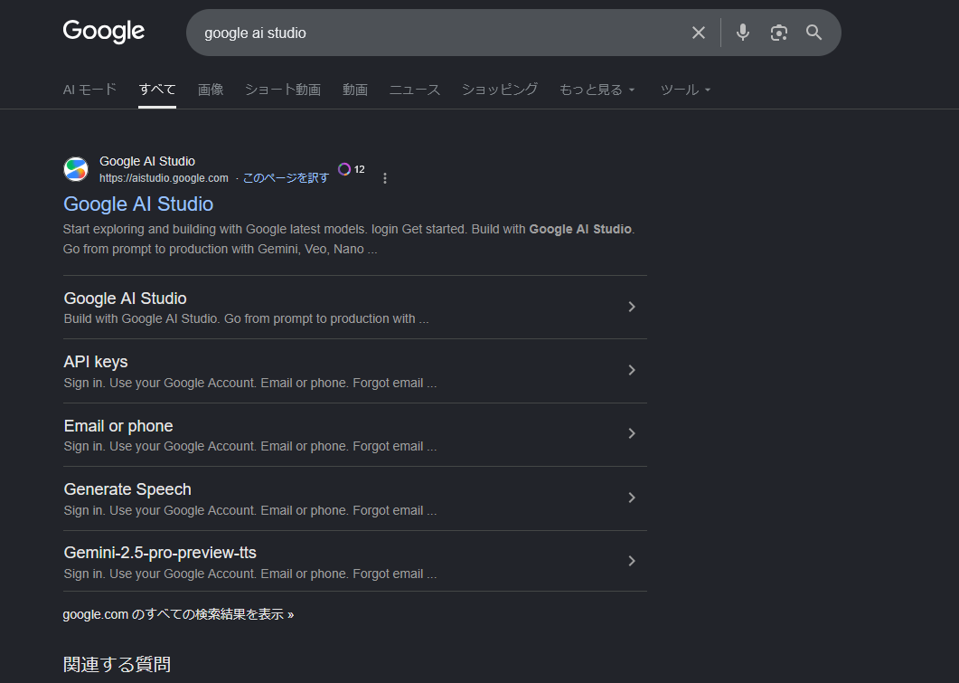The image size is (959, 683).
Task: Click 'Build with Google AI Studio. Go from prompt' description
Action: pos(246,318)
